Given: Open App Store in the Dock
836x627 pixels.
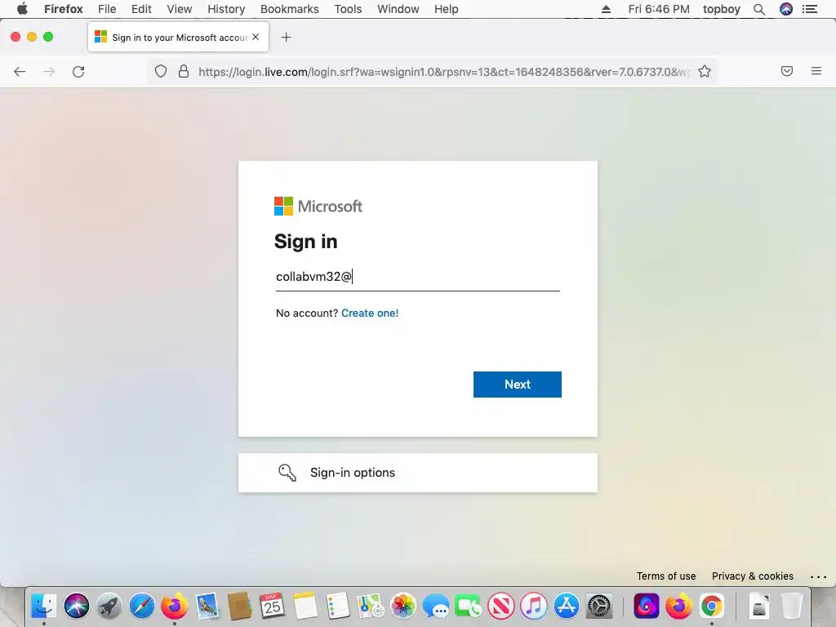Looking at the screenshot, I should pos(567,607).
